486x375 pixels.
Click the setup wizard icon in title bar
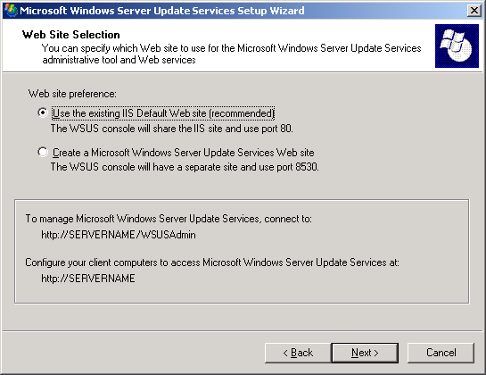click(x=11, y=10)
